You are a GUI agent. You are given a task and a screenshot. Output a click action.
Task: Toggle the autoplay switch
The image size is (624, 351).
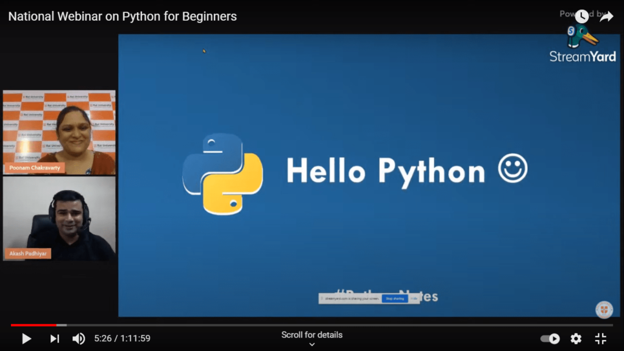click(550, 339)
